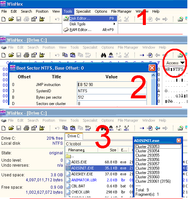The width and height of the screenshot is (188, 200).
Task: Click Copy Block icon in bottom toolbar
Action: [x=65, y=128]
